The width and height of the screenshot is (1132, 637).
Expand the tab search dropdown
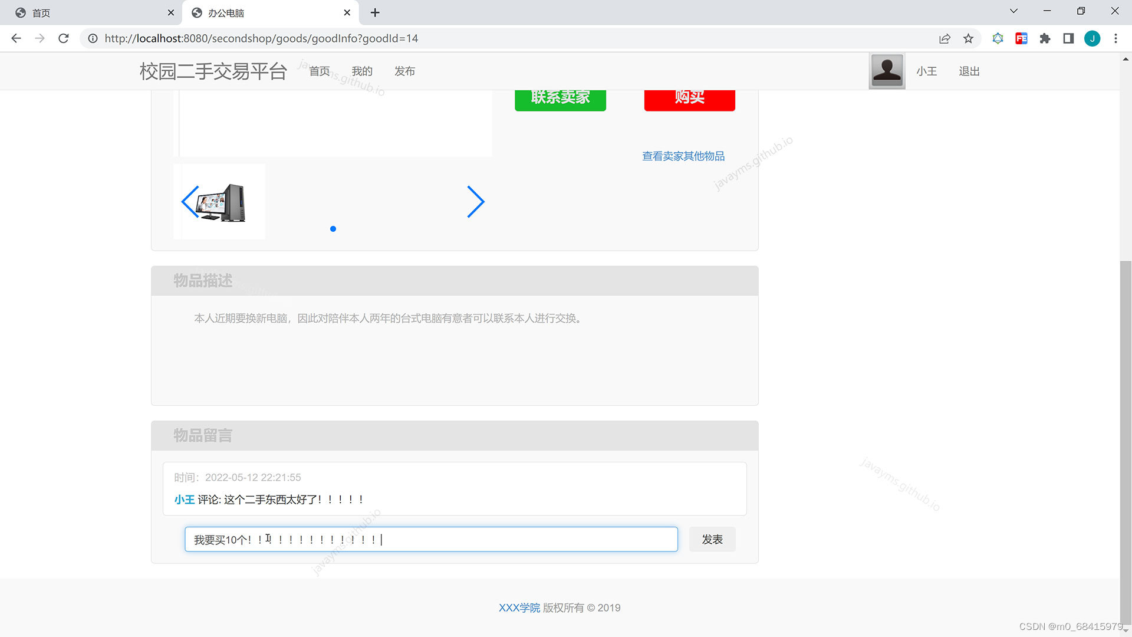[x=1013, y=11]
